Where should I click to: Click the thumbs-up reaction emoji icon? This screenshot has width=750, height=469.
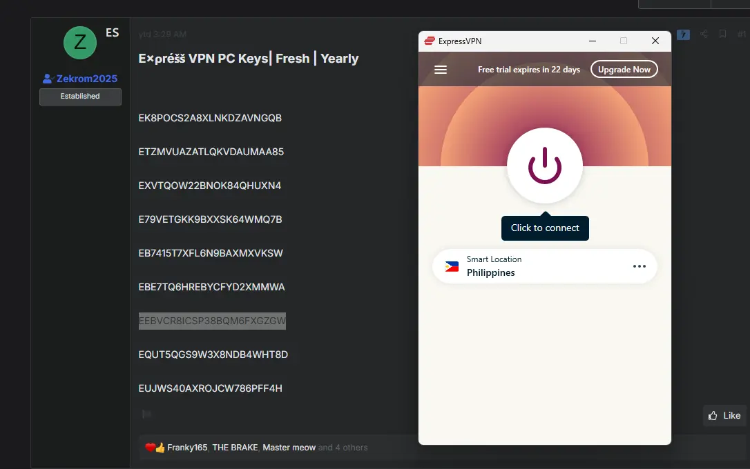click(x=160, y=448)
